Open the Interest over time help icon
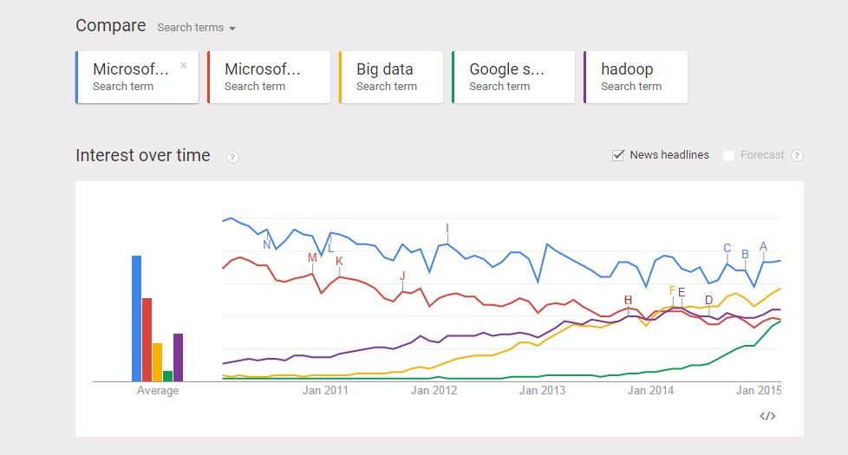This screenshot has height=455, width=848. coord(232,157)
